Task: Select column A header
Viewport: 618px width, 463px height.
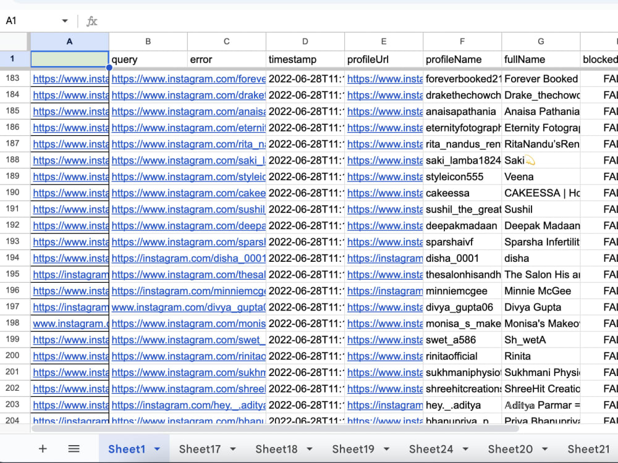Action: point(69,42)
